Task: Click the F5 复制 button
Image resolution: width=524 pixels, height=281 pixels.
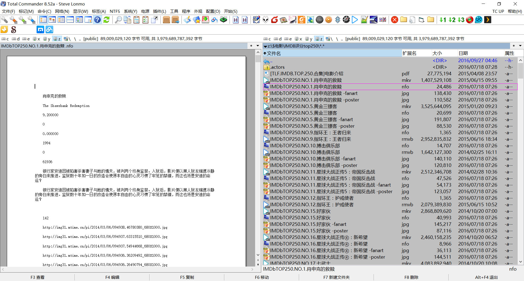Action: click(187, 277)
